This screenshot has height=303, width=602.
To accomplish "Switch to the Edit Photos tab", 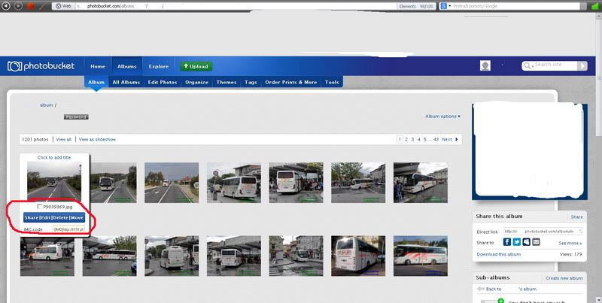I will [x=163, y=82].
